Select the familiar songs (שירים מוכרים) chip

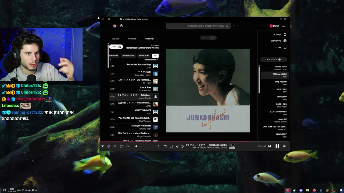(144, 56)
